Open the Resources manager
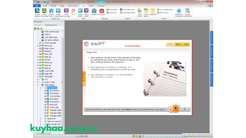This screenshot has width=246, height=138. [x=102, y=12]
